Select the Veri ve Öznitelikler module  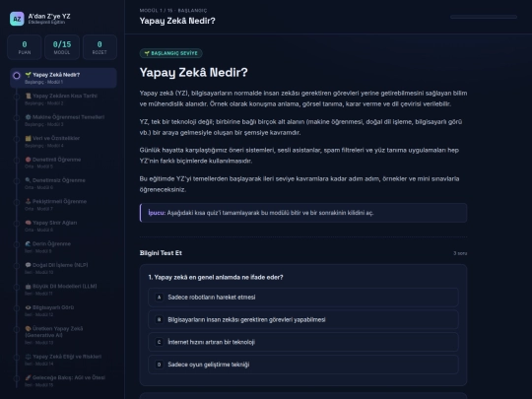pyautogui.click(x=63, y=142)
